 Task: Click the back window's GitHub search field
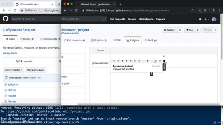coord(36,19)
